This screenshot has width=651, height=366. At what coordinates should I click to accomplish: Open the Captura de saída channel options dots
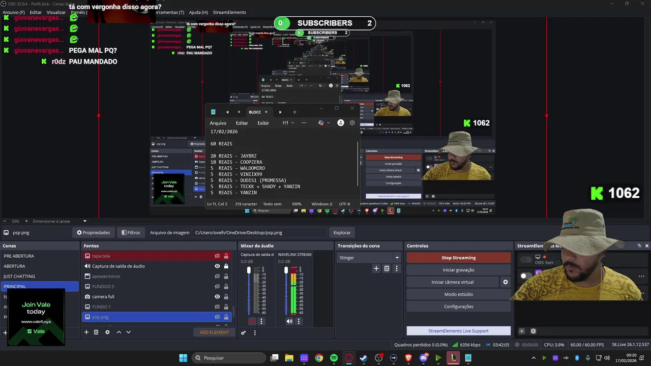pyautogui.click(x=261, y=321)
